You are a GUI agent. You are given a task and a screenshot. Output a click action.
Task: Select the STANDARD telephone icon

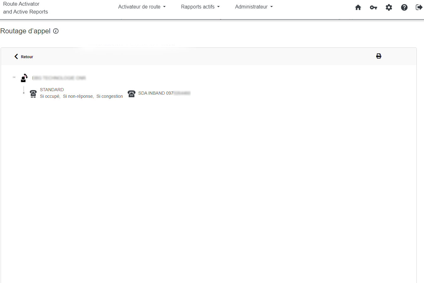(33, 94)
